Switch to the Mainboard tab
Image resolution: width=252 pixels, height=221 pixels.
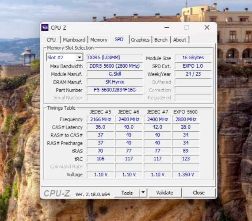(x=74, y=40)
